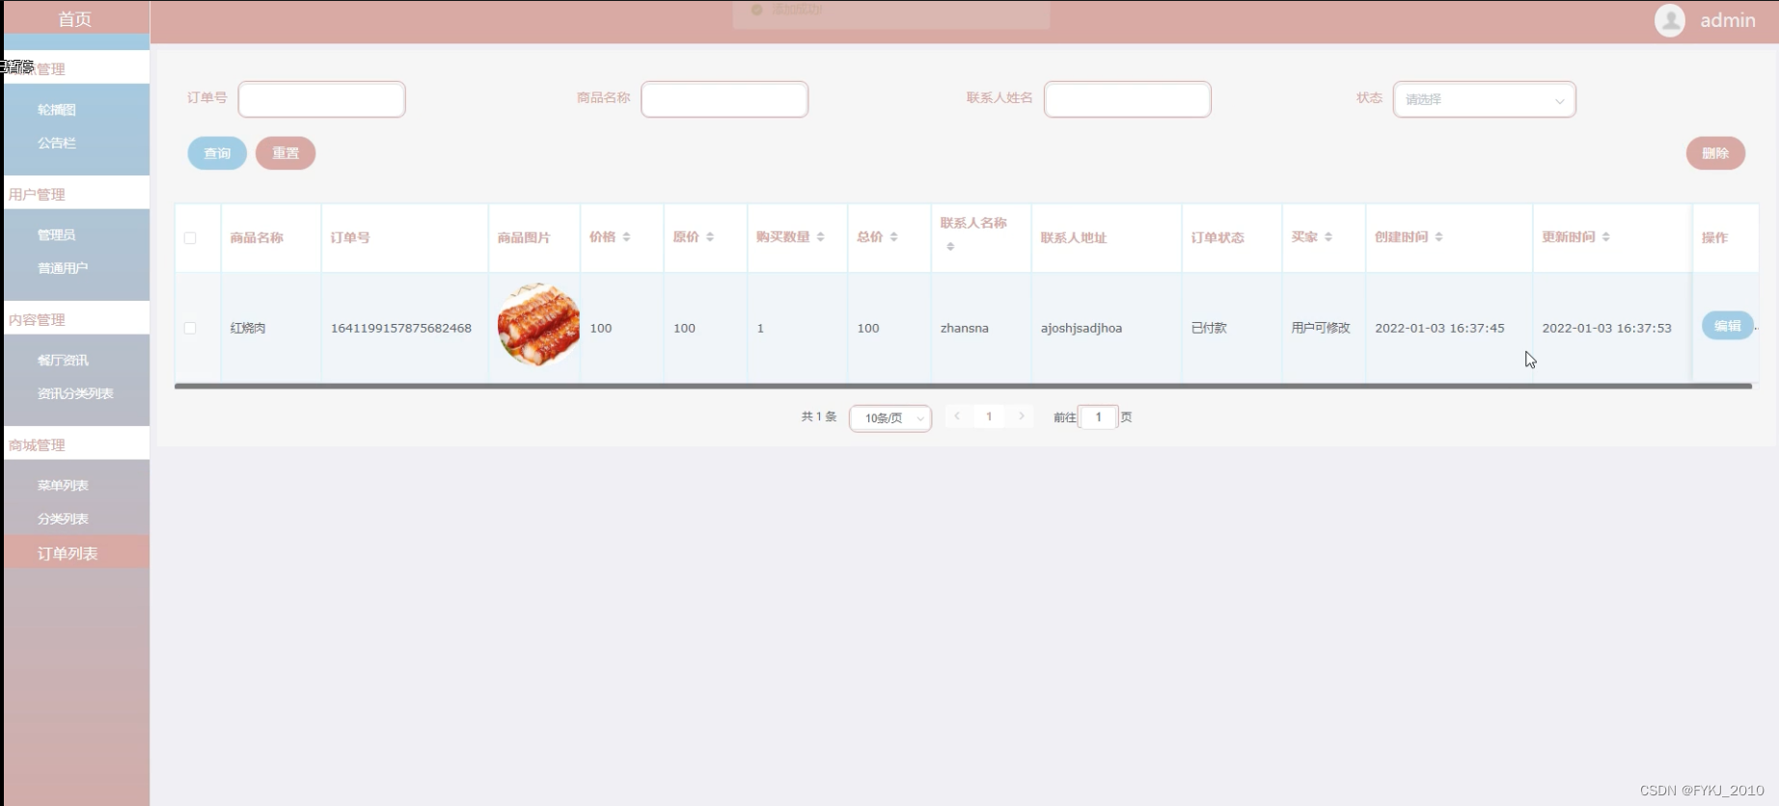Click the admin user avatar icon
The image size is (1779, 806).
pos(1670,19)
